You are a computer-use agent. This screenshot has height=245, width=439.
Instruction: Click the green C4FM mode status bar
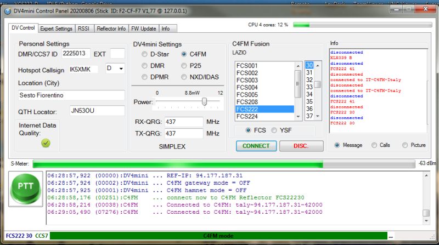tap(218, 236)
